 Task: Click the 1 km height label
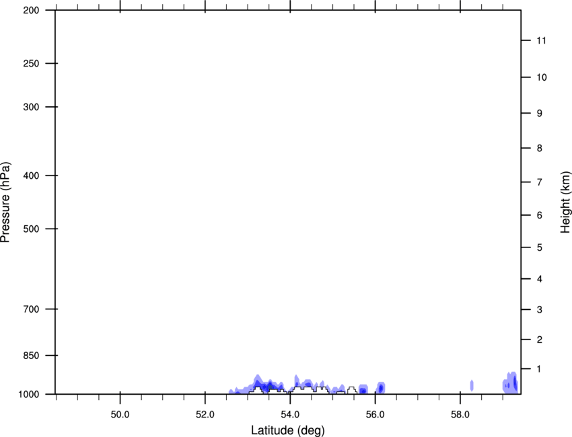coord(540,369)
